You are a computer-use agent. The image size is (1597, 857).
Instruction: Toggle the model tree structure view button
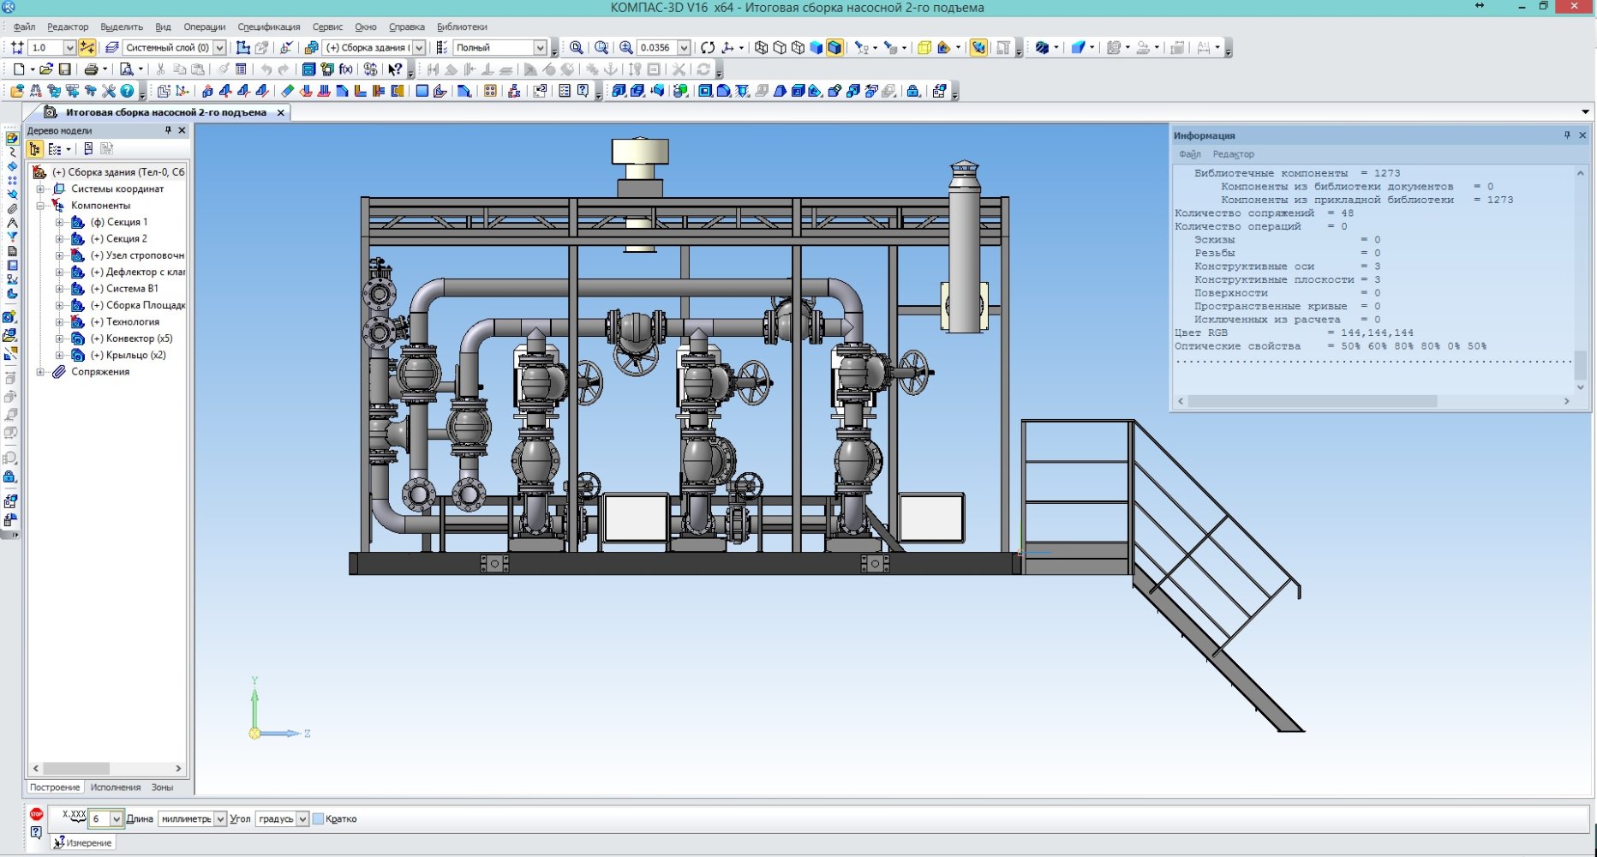(x=35, y=149)
